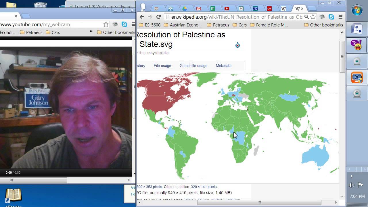Close the active Wikipedia tab
Image resolution: width=368 pixels, height=207 pixels.
tap(302, 9)
